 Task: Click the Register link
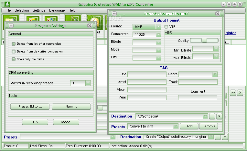point(230,33)
